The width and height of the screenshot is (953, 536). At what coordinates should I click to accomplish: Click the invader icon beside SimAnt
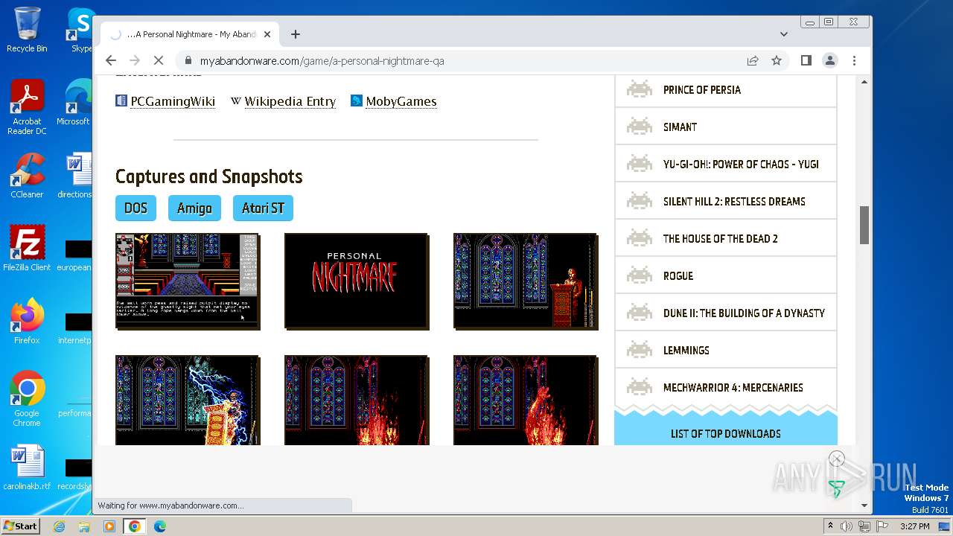pos(639,127)
